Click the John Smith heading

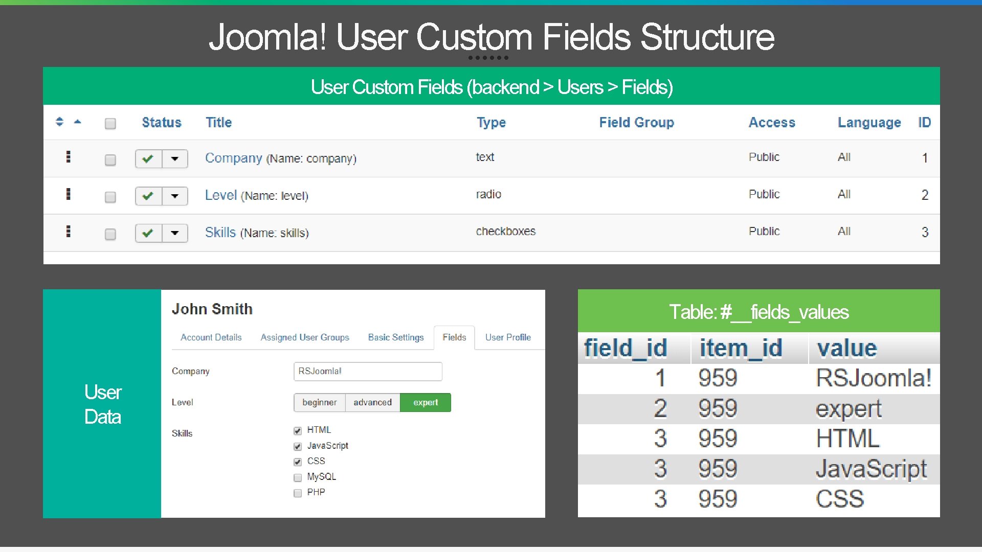point(212,309)
